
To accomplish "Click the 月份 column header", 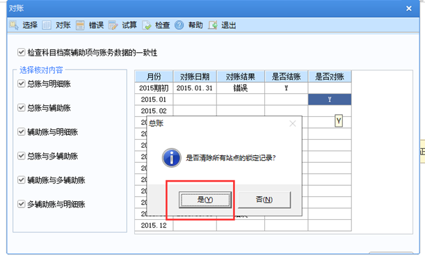I will [154, 77].
